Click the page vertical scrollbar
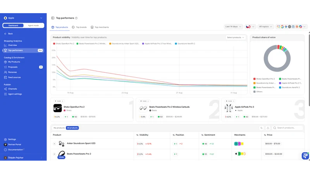 [x=309, y=70]
